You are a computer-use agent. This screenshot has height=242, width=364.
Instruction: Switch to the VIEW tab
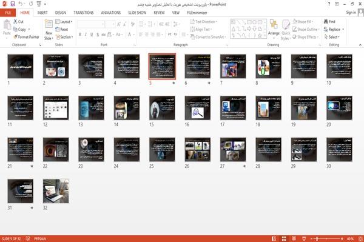point(176,13)
